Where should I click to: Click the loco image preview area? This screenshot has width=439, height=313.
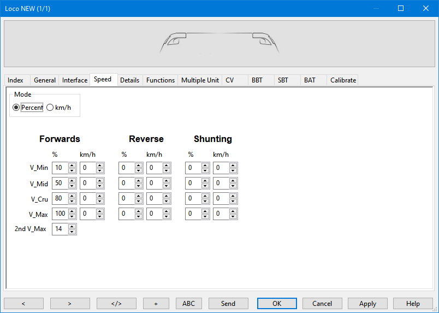tap(220, 44)
